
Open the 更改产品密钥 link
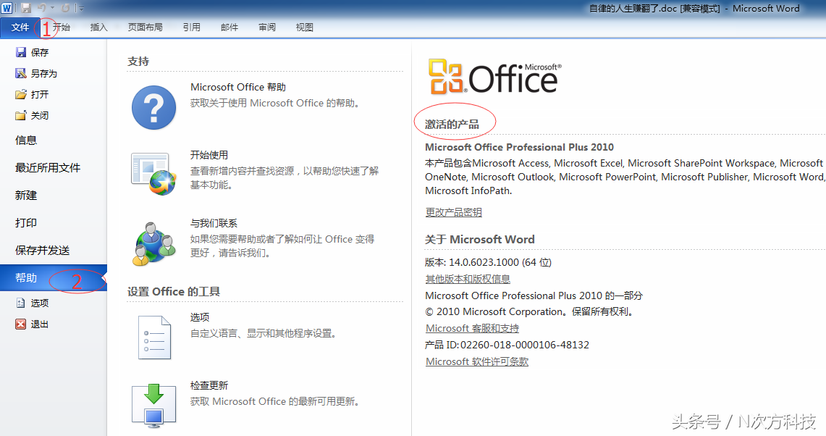[454, 212]
